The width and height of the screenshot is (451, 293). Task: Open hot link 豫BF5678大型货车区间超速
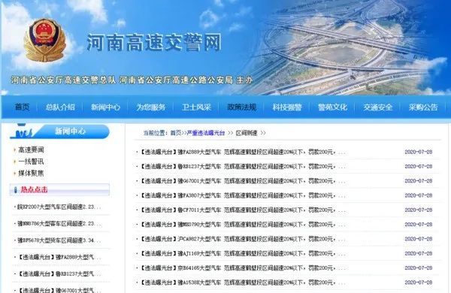point(59,240)
